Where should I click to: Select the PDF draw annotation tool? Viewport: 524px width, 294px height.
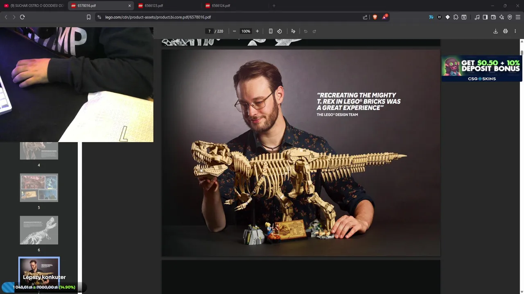tap(293, 31)
